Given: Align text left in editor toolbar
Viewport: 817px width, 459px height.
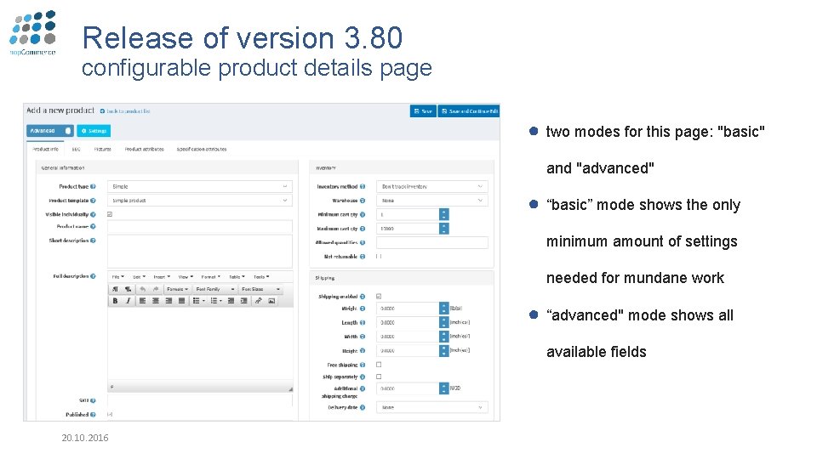Looking at the screenshot, I should click(142, 301).
